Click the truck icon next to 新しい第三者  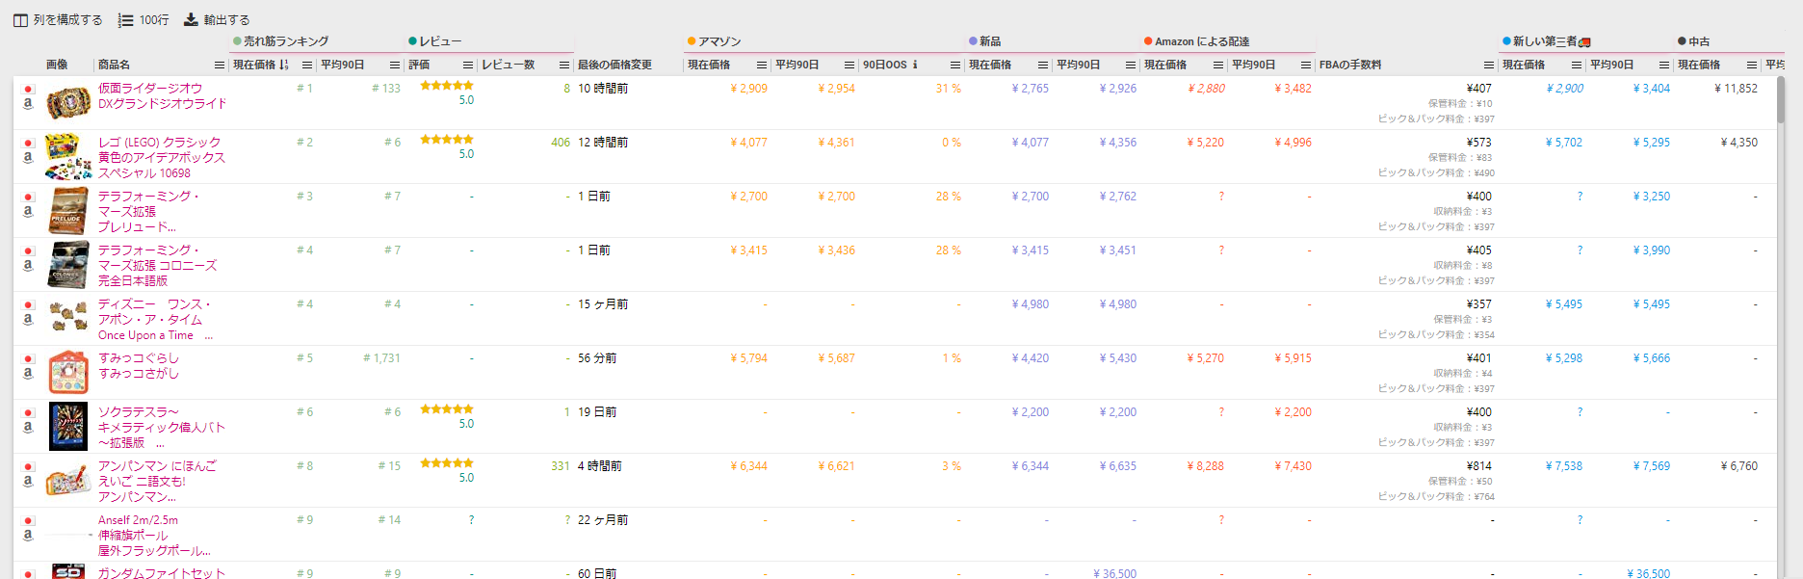1585,42
